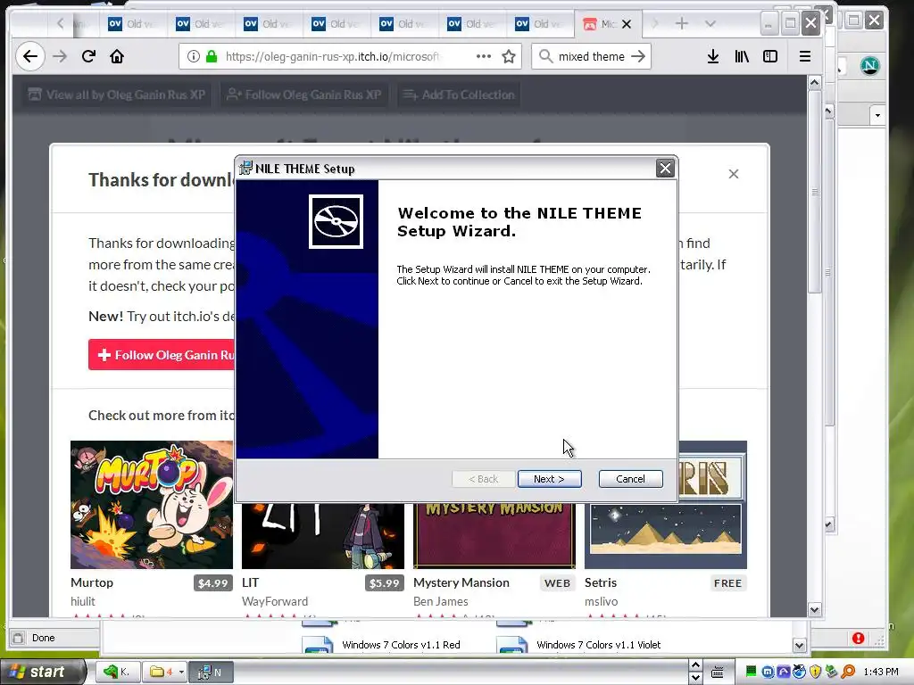Select Windows 7 Colors v1.1 Red file
914x685 pixels.
pyautogui.click(x=401, y=645)
